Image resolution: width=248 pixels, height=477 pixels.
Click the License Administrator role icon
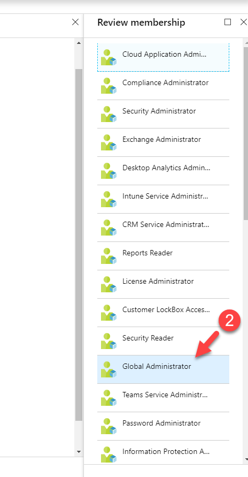[x=108, y=284]
